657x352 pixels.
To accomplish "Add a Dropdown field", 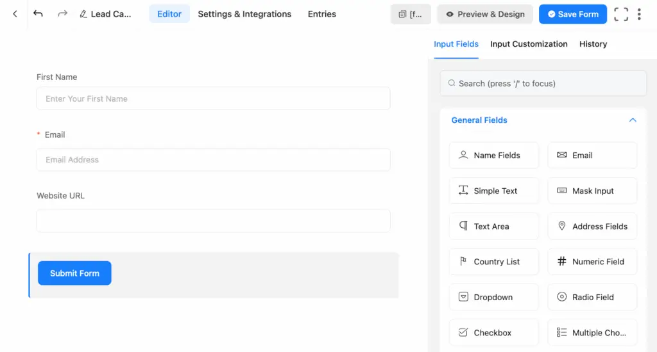I will [494, 297].
